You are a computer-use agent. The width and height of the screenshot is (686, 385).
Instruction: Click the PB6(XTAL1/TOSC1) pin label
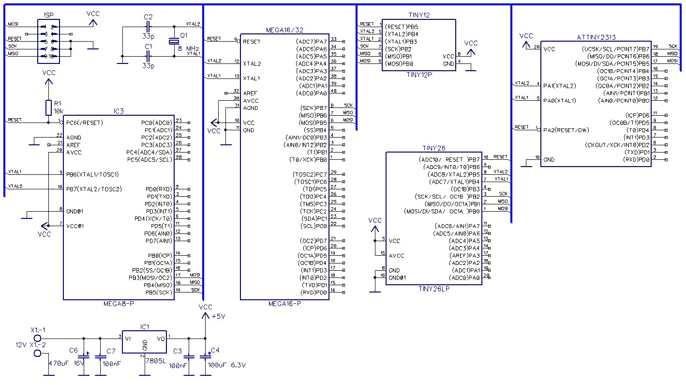click(92, 174)
